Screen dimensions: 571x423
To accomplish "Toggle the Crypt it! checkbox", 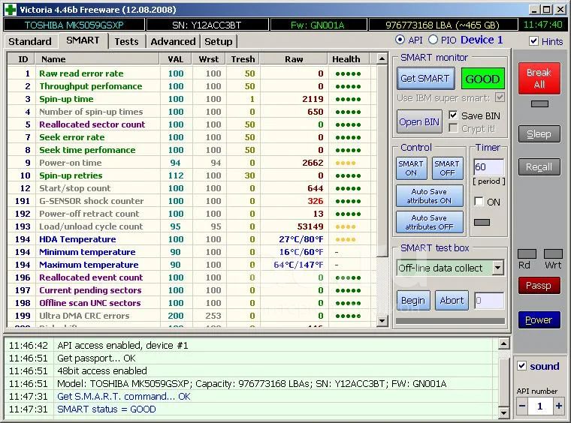I will tap(453, 128).
